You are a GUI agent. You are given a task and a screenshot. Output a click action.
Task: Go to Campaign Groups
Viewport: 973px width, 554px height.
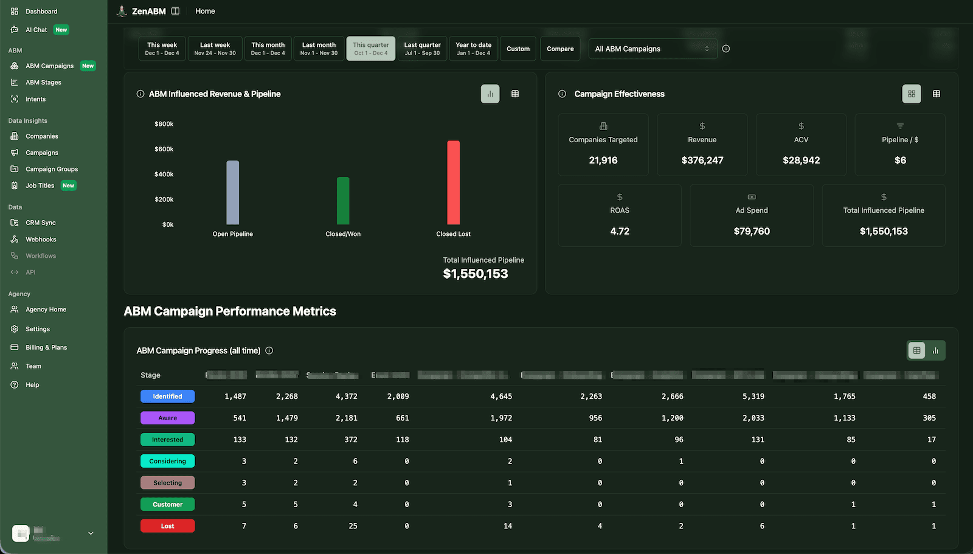(x=52, y=168)
